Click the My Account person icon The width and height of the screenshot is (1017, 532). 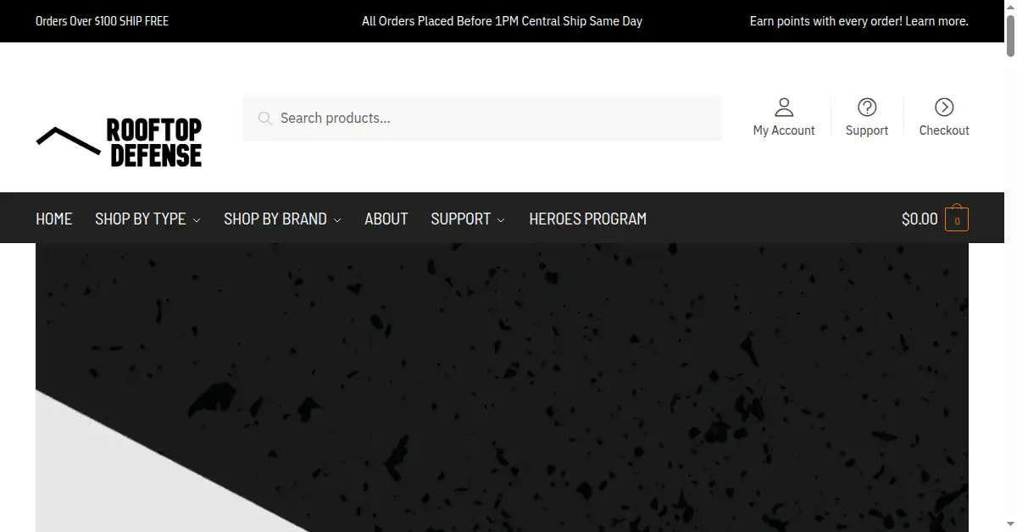[784, 107]
